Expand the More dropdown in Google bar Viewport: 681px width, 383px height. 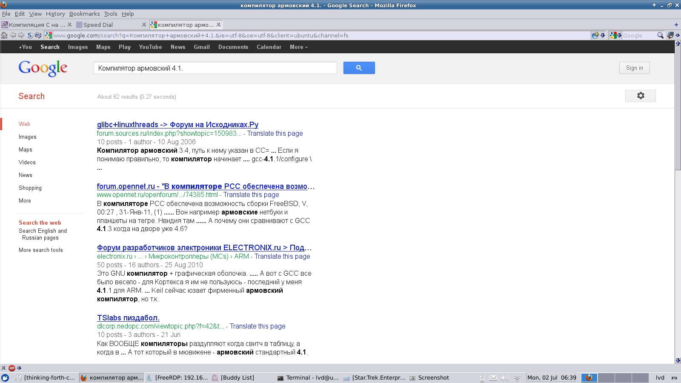point(298,47)
